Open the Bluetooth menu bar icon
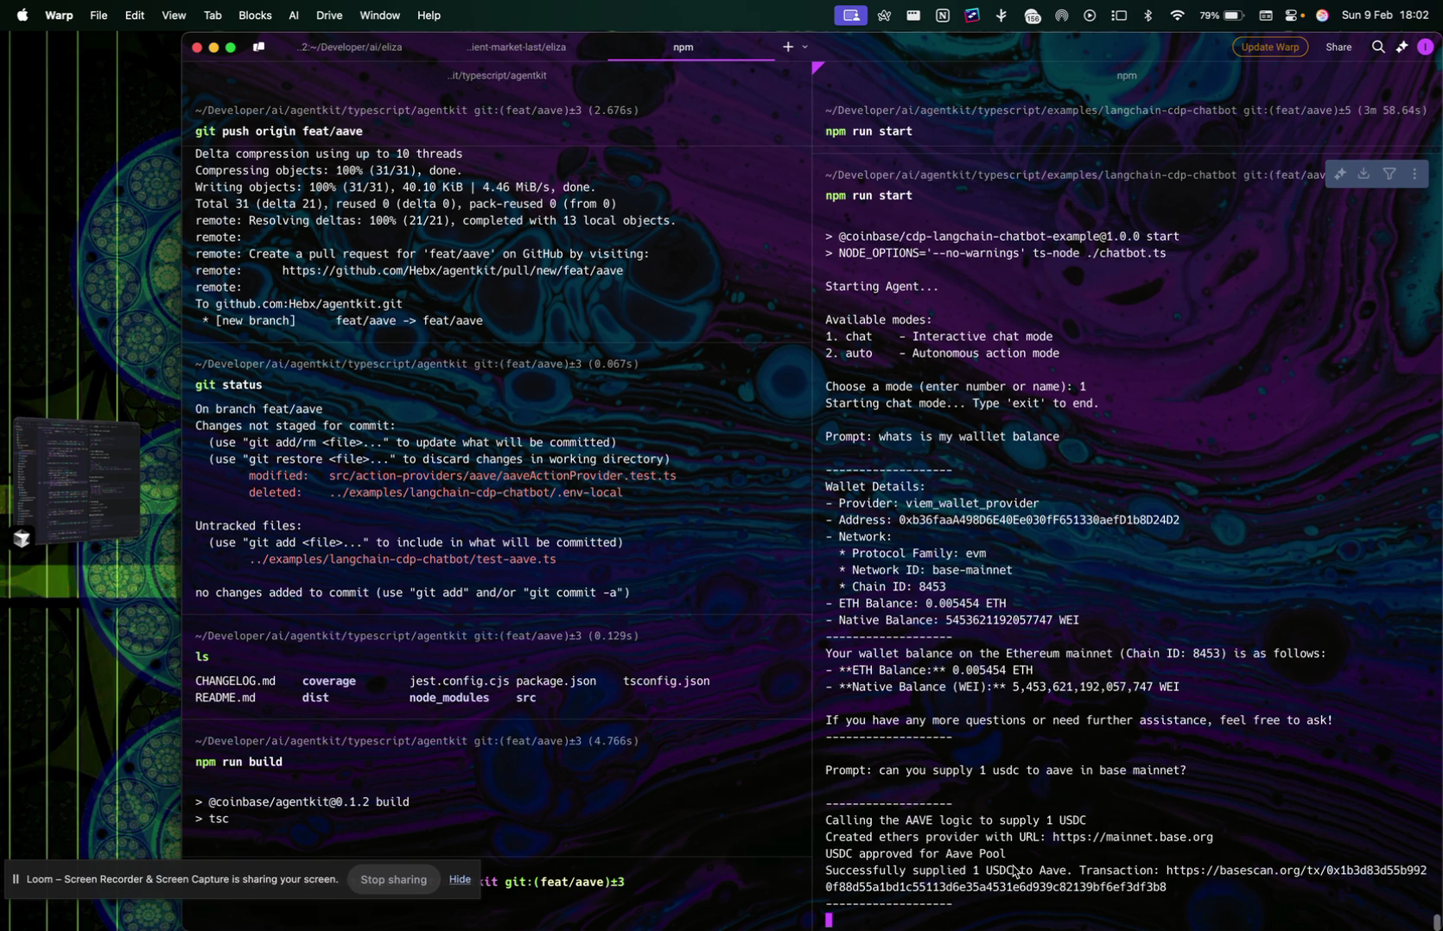The image size is (1443, 931). click(1147, 15)
